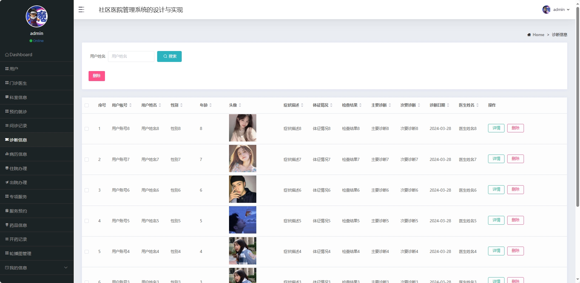Screen dimensions: 580x283
Task: Navigate to 病历信息 in the sidebar
Action: tap(37, 154)
